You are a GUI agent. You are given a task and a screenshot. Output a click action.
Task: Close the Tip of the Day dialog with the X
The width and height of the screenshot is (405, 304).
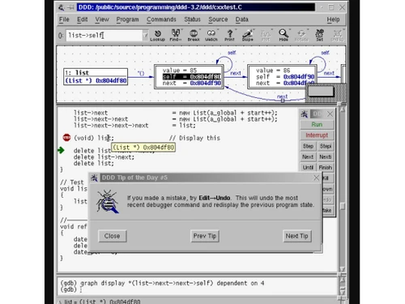click(316, 178)
